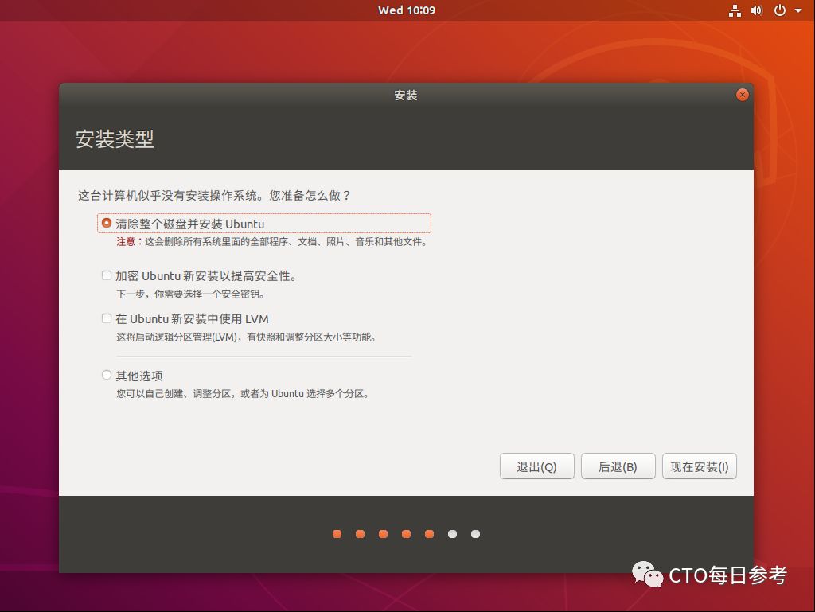This screenshot has width=815, height=612.
Task: Click the sixth white progress dot
Action: pyautogui.click(x=453, y=534)
